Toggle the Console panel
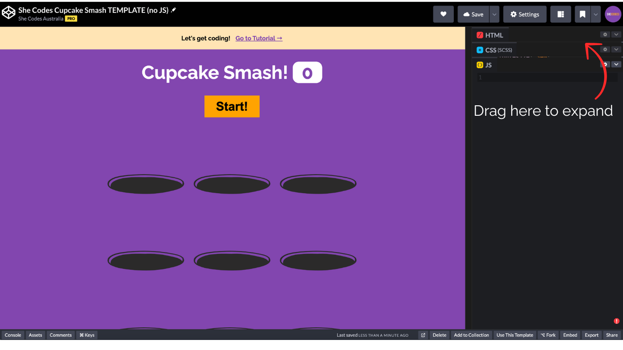 [x=13, y=335]
